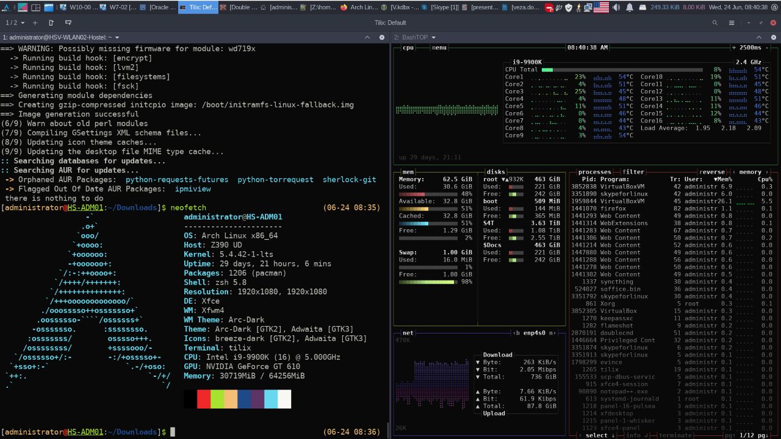Click the terminal prompt input line
The height and width of the screenshot is (439, 781).
coord(194,432)
